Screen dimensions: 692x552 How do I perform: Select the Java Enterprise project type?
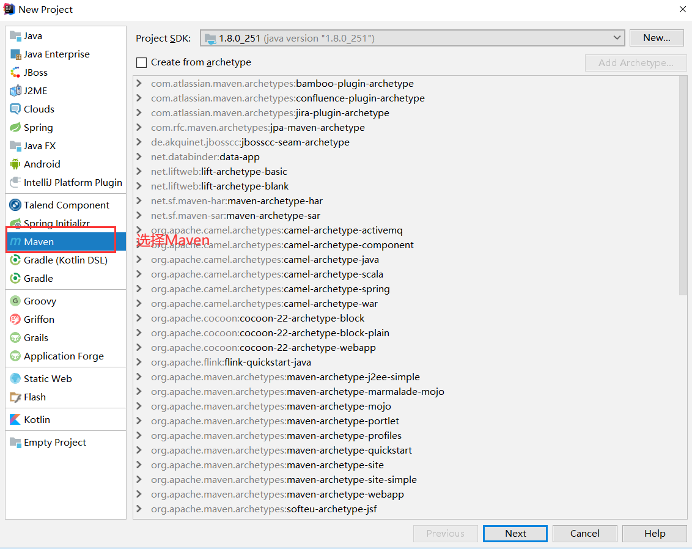click(56, 54)
